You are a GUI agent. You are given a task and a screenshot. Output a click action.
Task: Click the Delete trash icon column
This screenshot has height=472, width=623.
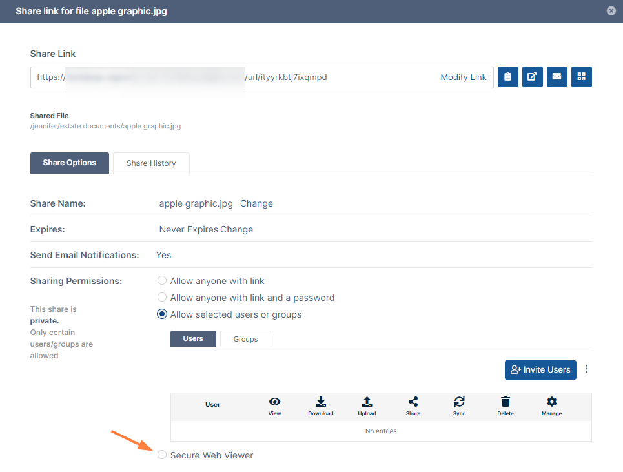point(506,402)
